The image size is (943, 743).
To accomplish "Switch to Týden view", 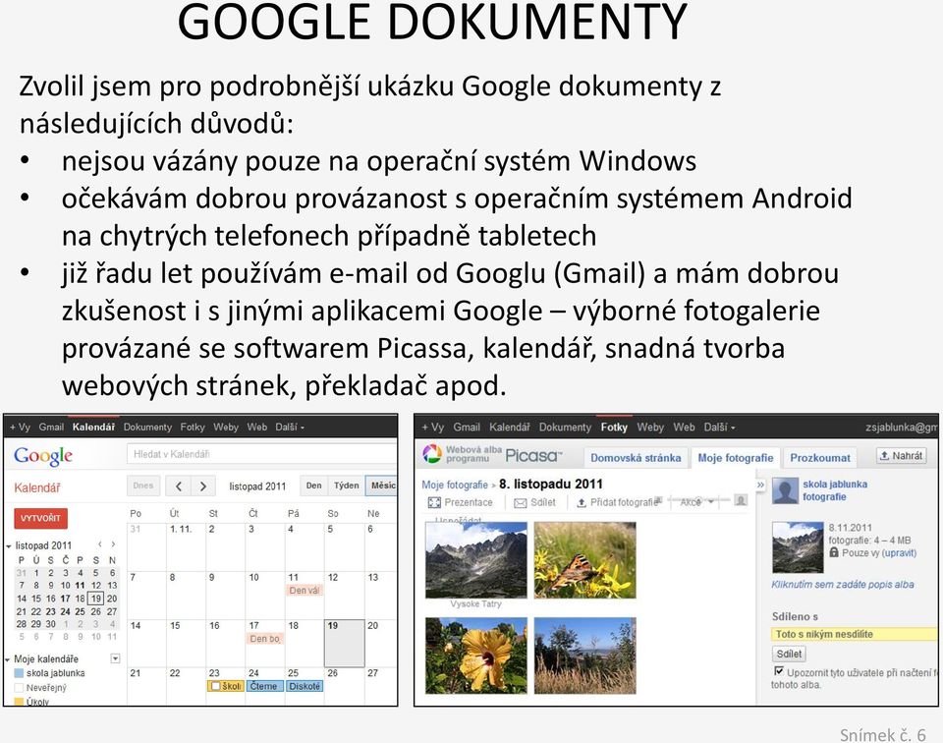I will click(347, 486).
